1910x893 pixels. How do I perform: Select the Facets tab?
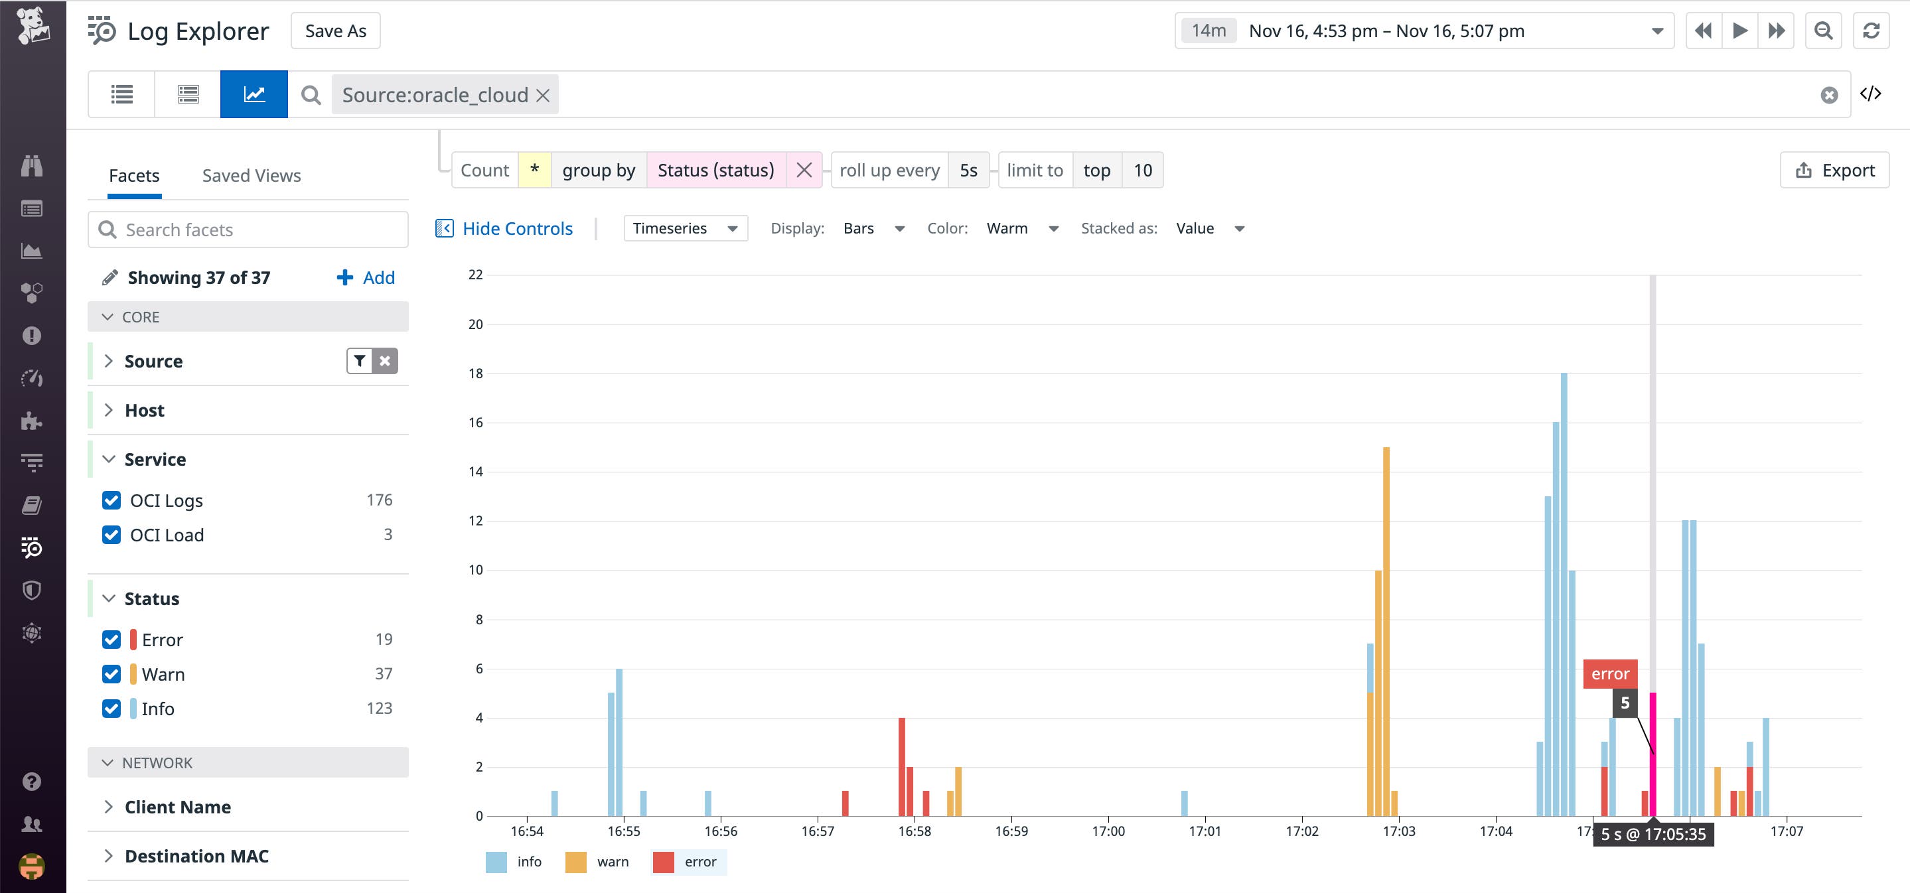click(x=134, y=175)
